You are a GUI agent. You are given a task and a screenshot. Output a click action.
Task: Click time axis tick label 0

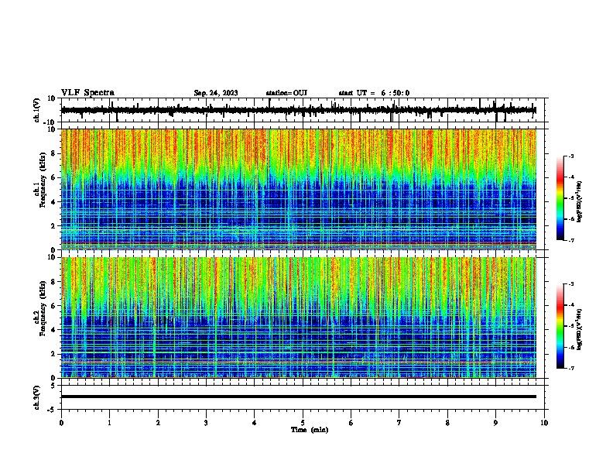point(61,423)
